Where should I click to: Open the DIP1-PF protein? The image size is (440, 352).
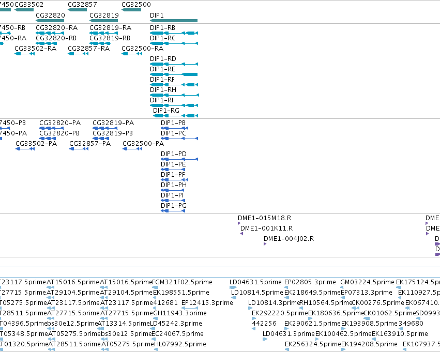(x=175, y=180)
